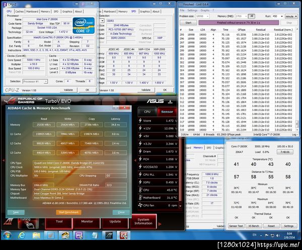
Task: Expand the Sensor panel's down arrow scroller
Action: click(180, 206)
